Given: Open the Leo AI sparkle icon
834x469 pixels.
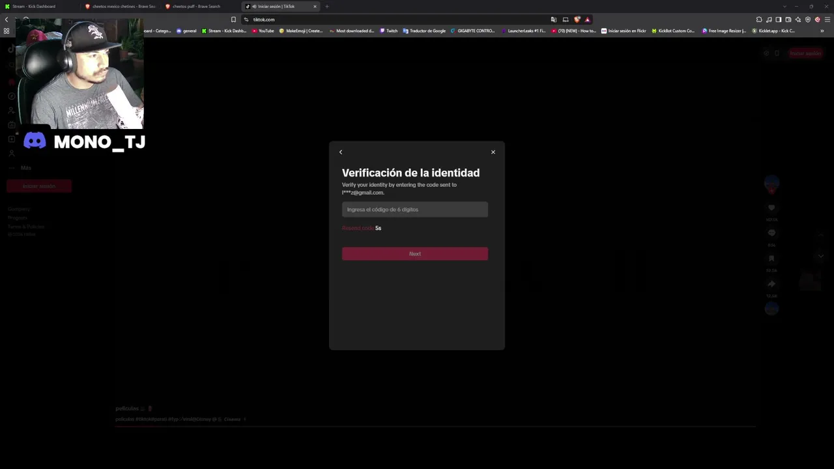Looking at the screenshot, I should click(798, 20).
